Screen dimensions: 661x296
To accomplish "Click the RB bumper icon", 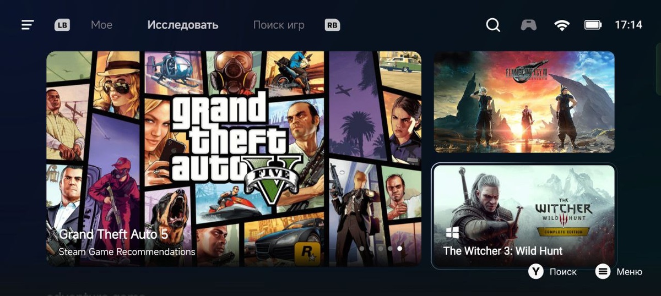I will (332, 25).
